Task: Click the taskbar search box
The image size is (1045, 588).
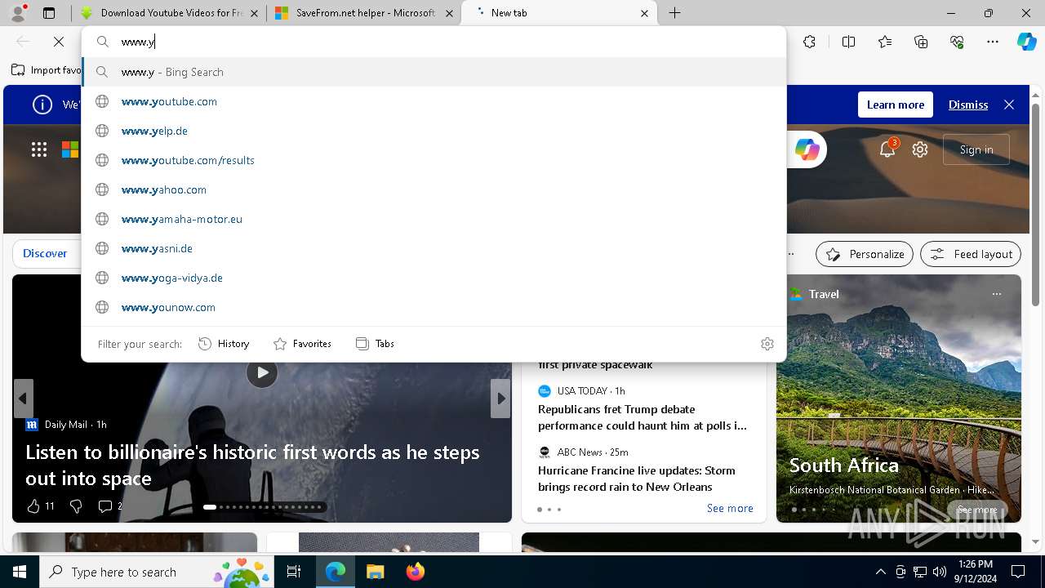Action: tap(157, 572)
